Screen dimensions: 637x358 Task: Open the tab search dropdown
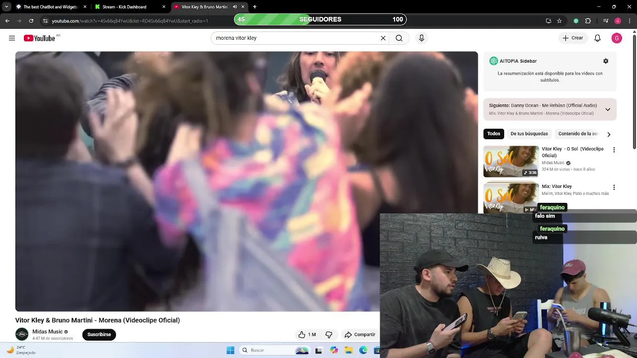click(6, 7)
